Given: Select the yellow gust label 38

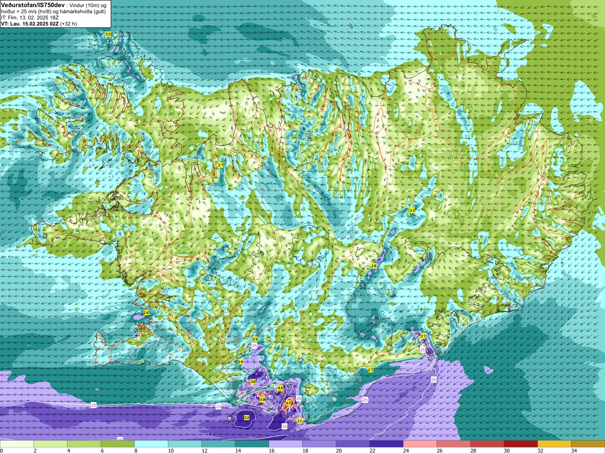Looking at the screenshot, I should [x=253, y=382].
